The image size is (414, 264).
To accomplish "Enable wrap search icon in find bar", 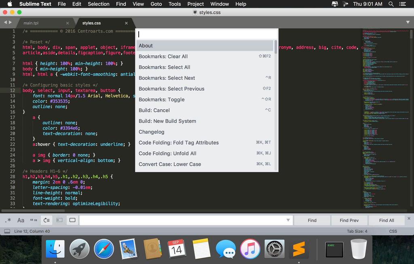I will point(46,220).
